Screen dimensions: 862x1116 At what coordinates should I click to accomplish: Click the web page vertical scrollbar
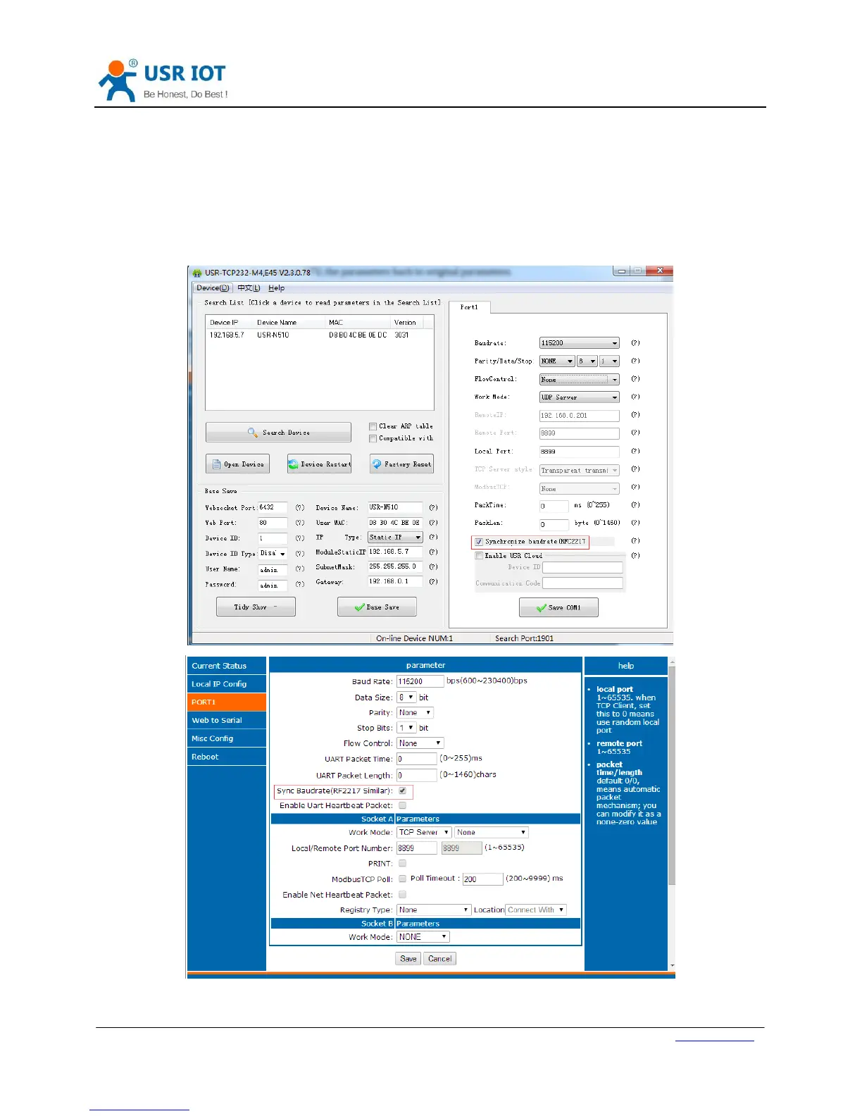point(672,775)
